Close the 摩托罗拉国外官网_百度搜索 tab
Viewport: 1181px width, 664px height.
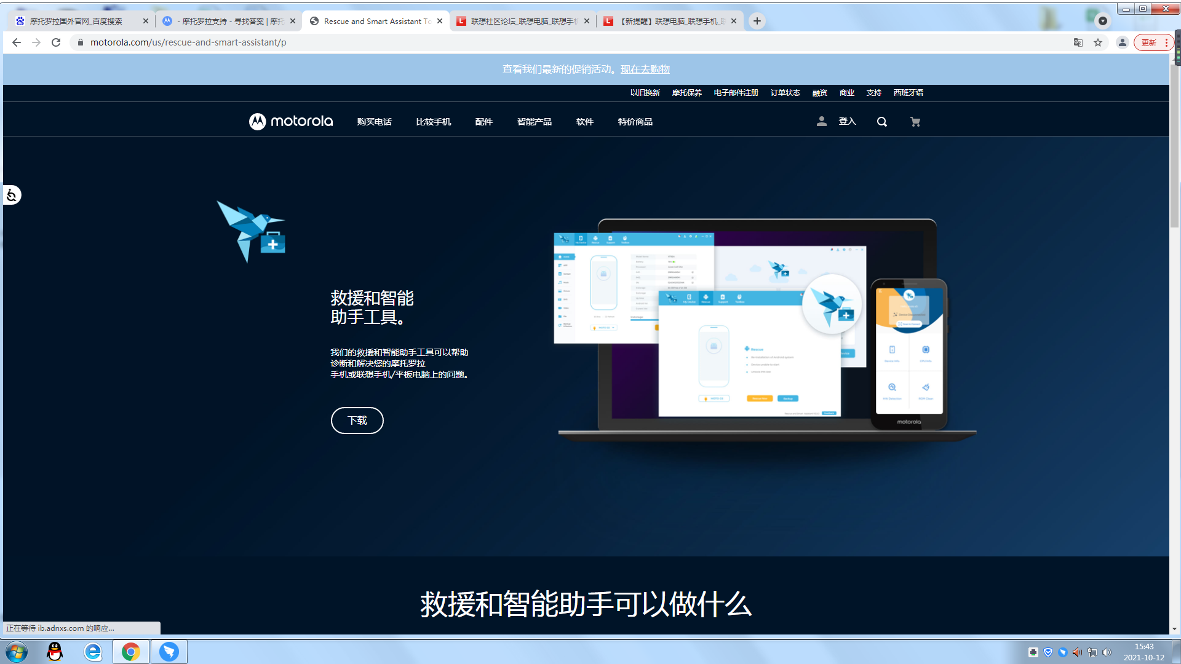point(146,21)
